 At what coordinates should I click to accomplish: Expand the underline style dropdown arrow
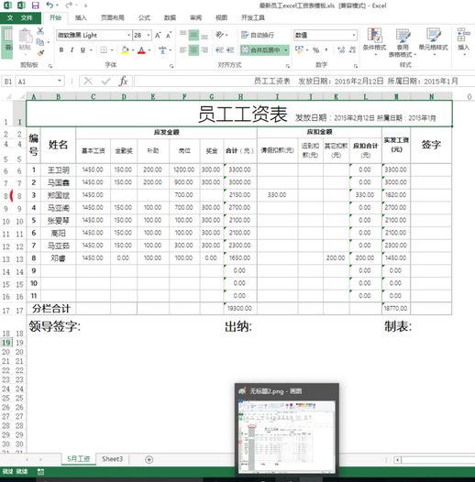pyautogui.click(x=91, y=50)
